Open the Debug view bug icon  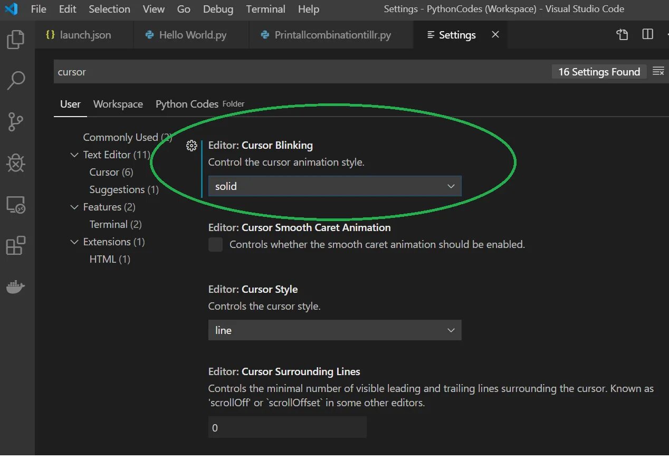pyautogui.click(x=16, y=163)
